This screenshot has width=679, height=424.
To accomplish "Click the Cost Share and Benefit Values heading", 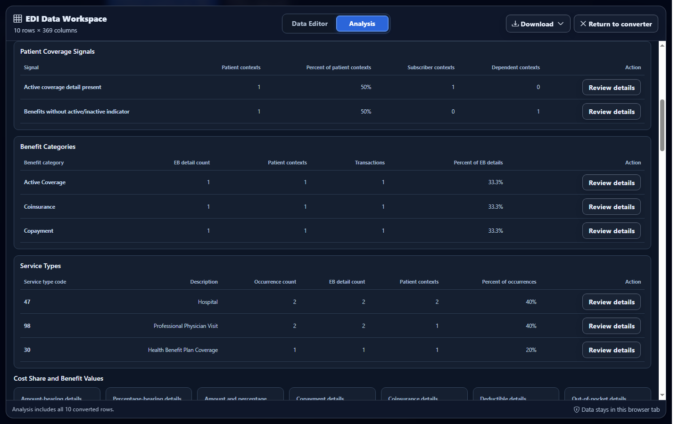I will (58, 378).
